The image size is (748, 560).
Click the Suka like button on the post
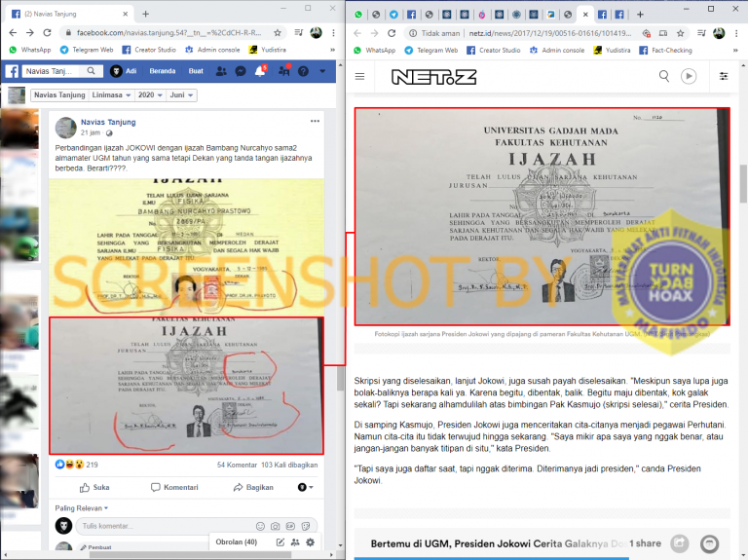click(94, 487)
